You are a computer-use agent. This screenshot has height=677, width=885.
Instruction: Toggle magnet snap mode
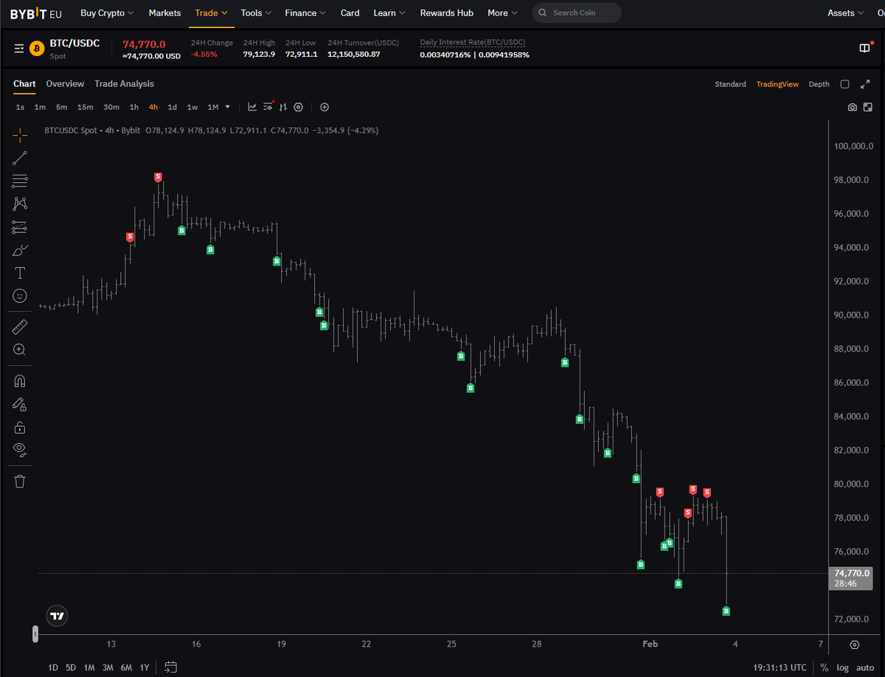coord(20,381)
